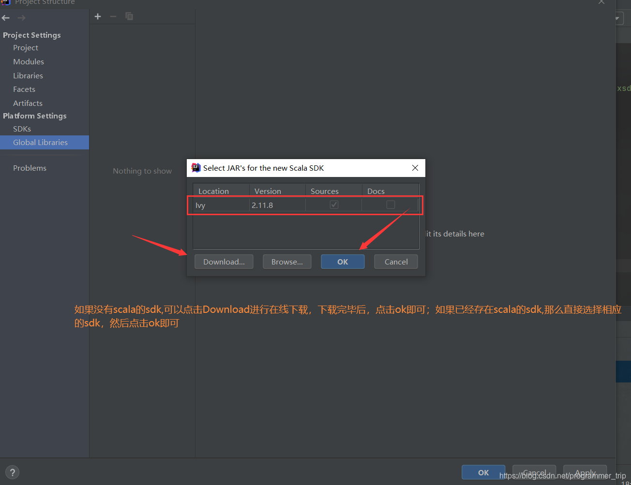Click Download... to fetch Scala SDK

pos(224,262)
